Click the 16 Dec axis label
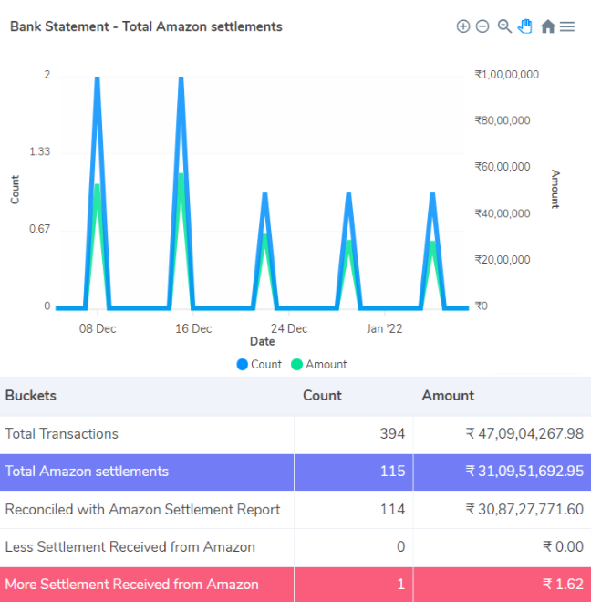The height and width of the screenshot is (602, 591). [193, 328]
